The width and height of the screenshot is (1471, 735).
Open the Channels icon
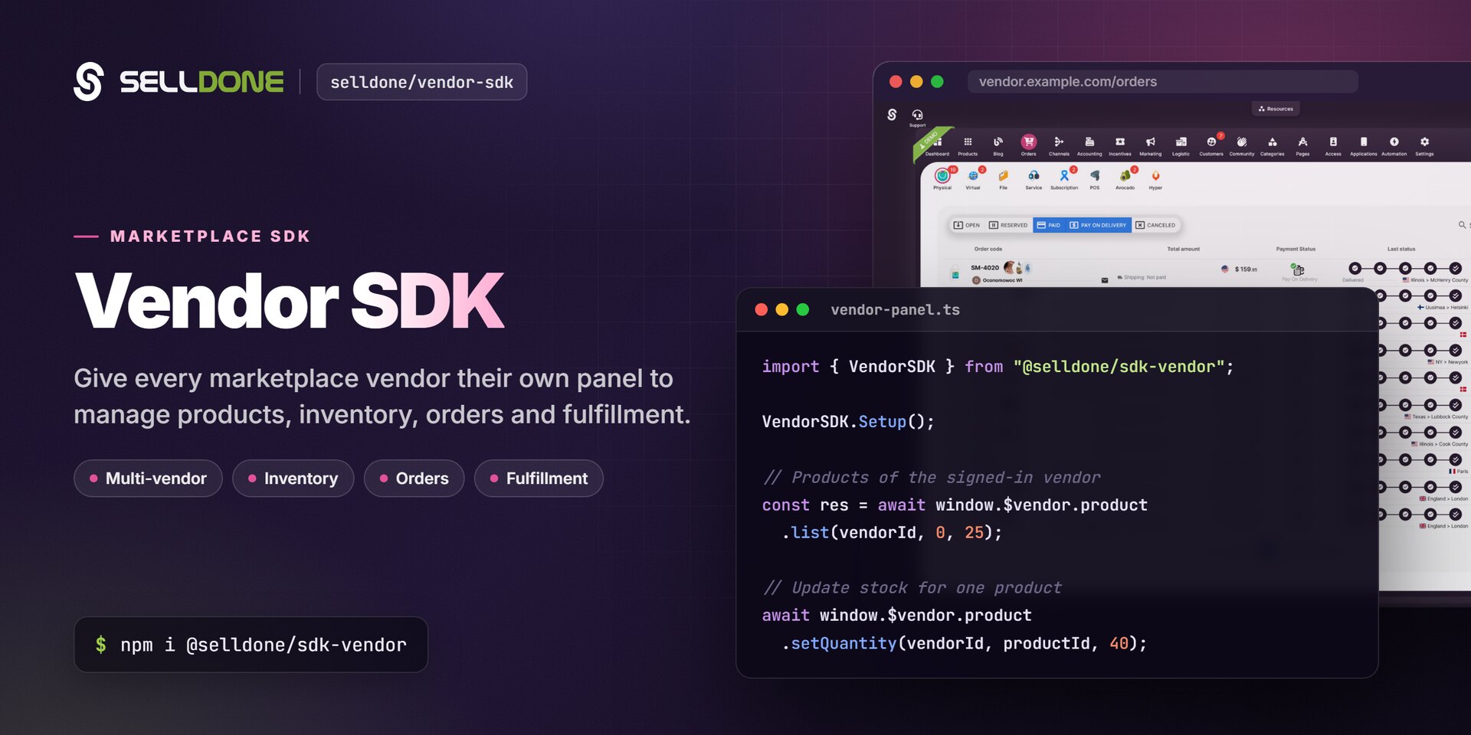click(x=1059, y=145)
